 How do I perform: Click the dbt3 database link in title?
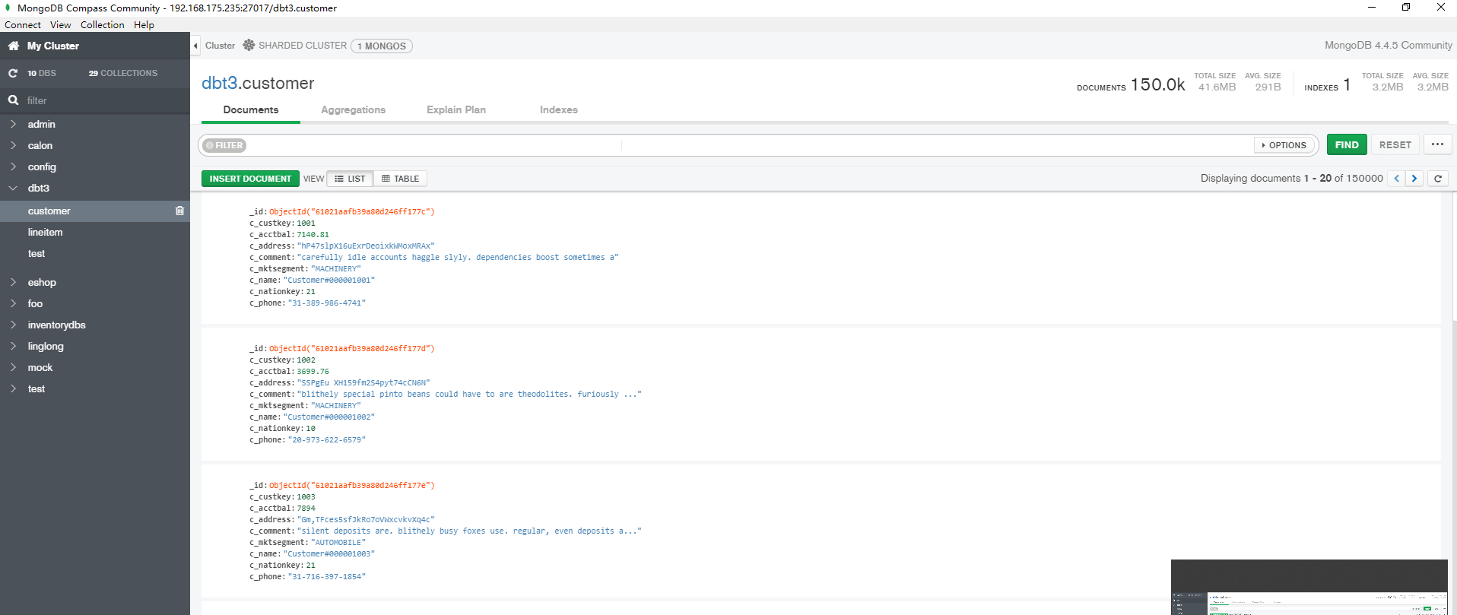[x=220, y=83]
